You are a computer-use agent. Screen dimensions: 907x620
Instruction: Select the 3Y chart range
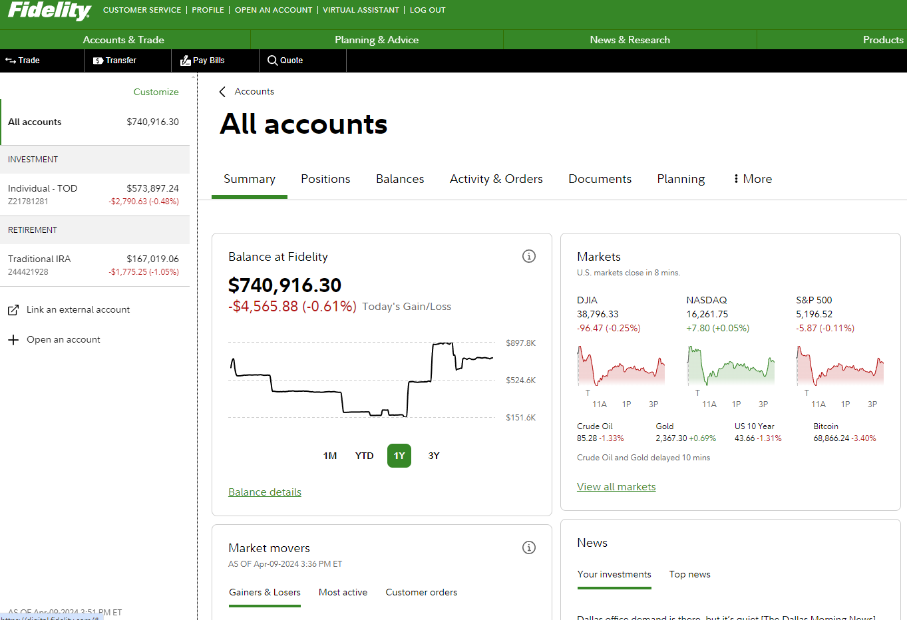(x=434, y=456)
